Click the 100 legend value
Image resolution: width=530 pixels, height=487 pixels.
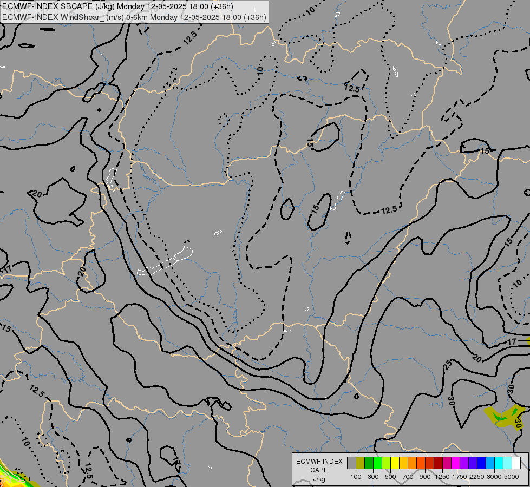[356, 477]
